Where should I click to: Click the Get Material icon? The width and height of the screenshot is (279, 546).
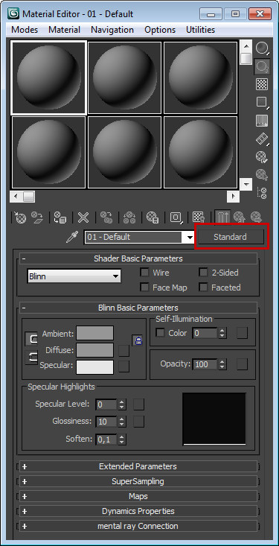pos(19,218)
